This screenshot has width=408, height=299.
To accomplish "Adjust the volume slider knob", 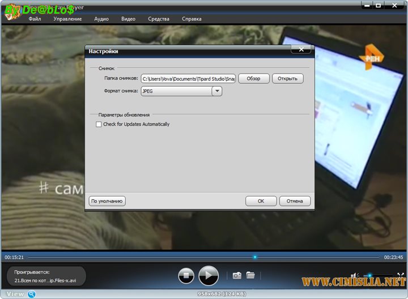I will pyautogui.click(x=369, y=275).
